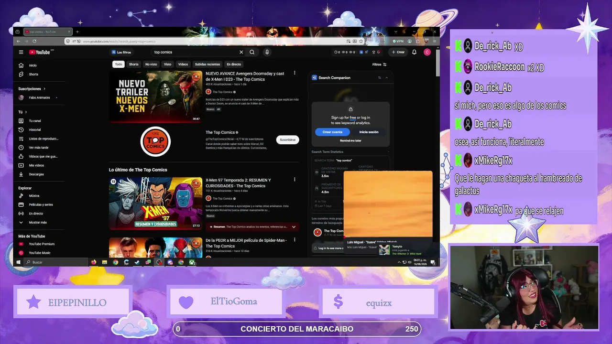Reload the page in the browser
The height and width of the screenshot is (344, 612).
point(34,41)
